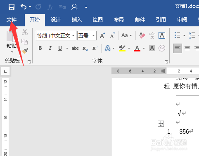Open the 邮件 (Mailings) tab
199x156 pixels.
pos(140,20)
